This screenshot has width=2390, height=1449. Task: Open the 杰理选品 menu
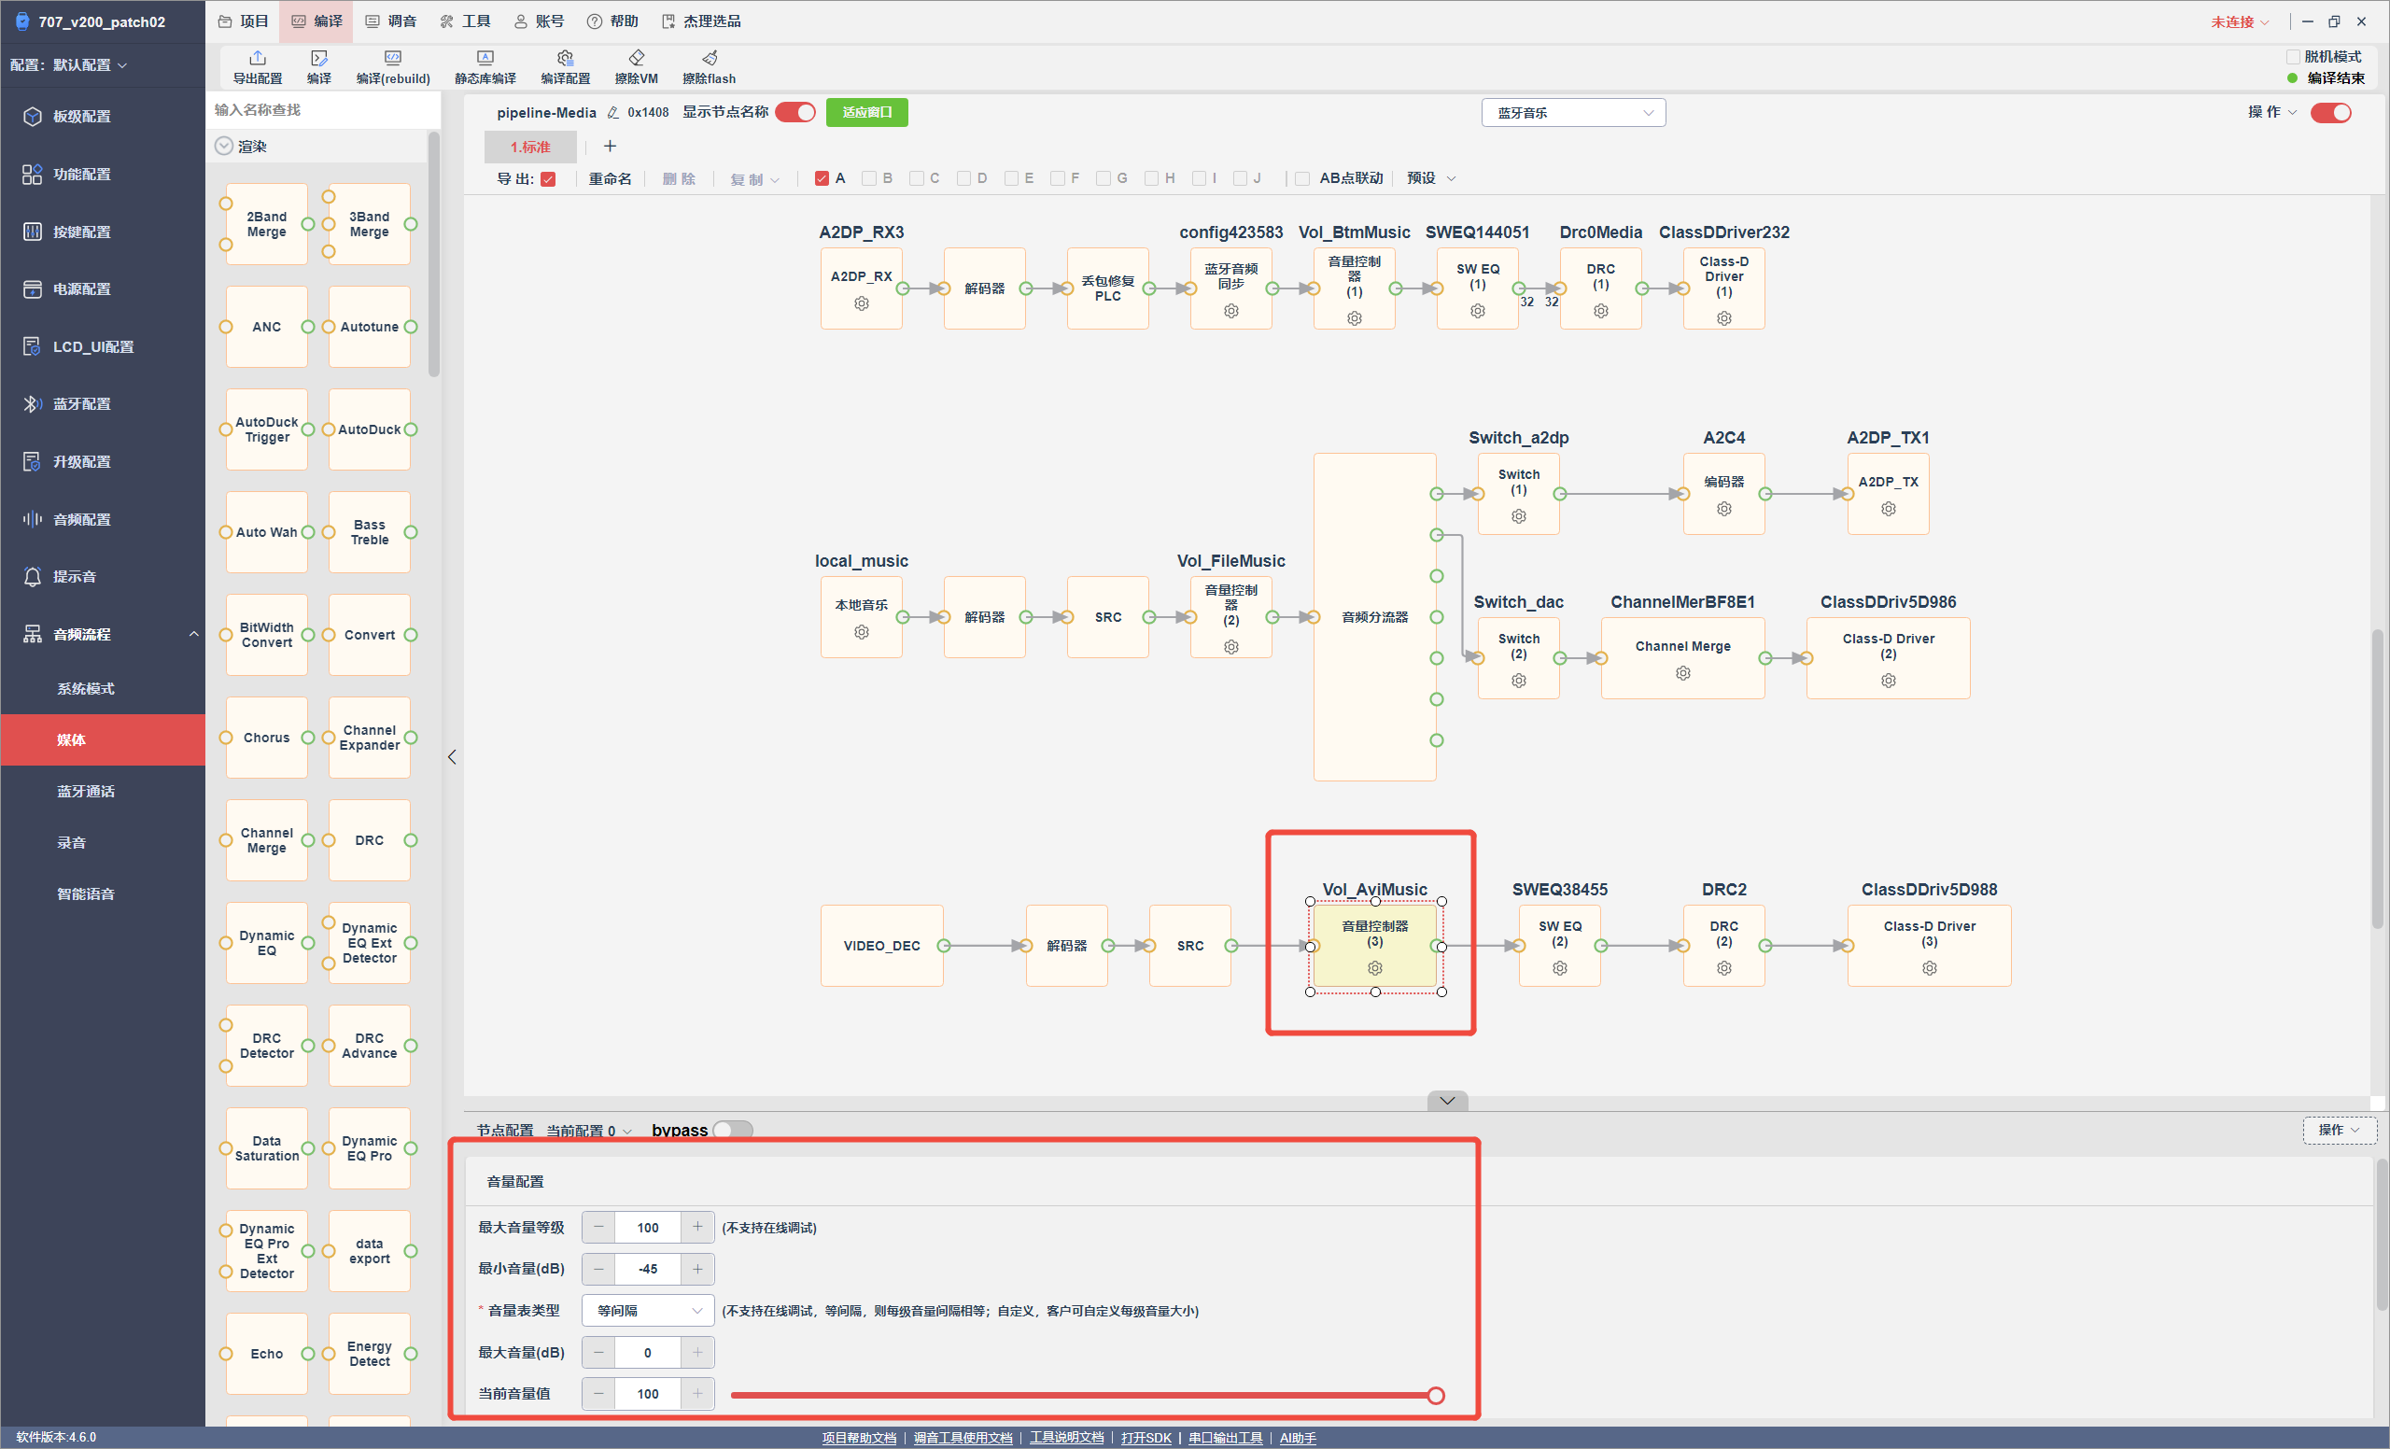click(x=701, y=21)
